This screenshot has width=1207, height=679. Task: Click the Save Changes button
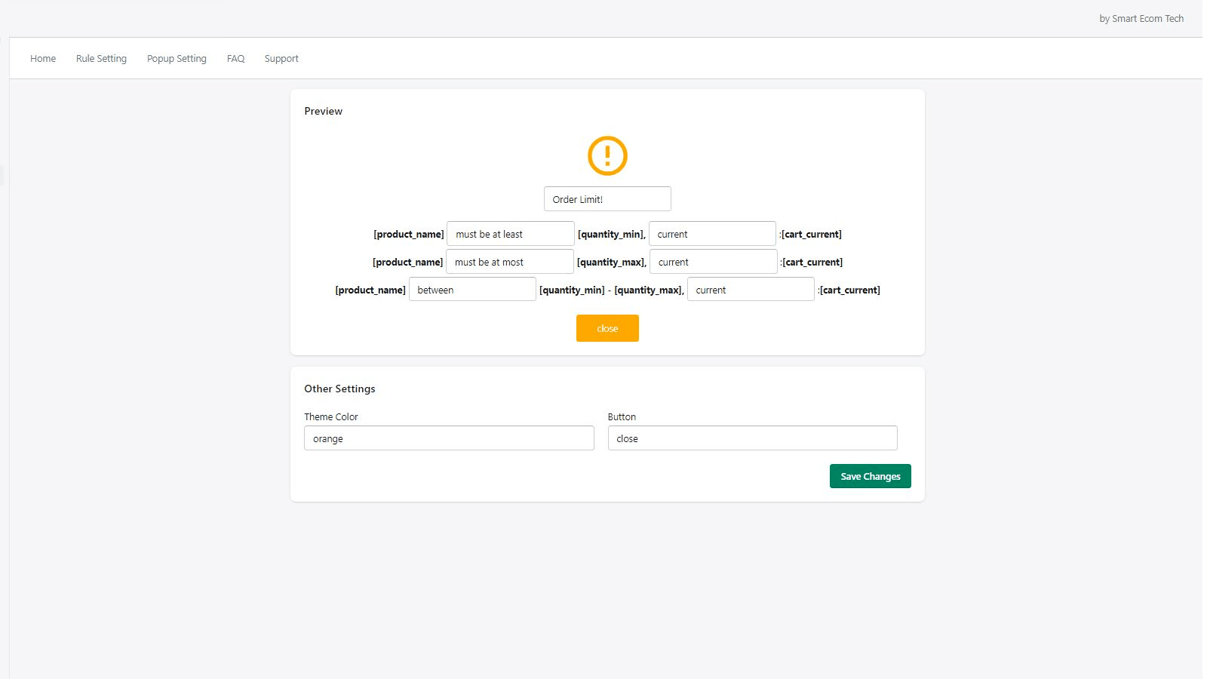869,476
